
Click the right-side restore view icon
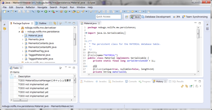click(x=207, y=25)
